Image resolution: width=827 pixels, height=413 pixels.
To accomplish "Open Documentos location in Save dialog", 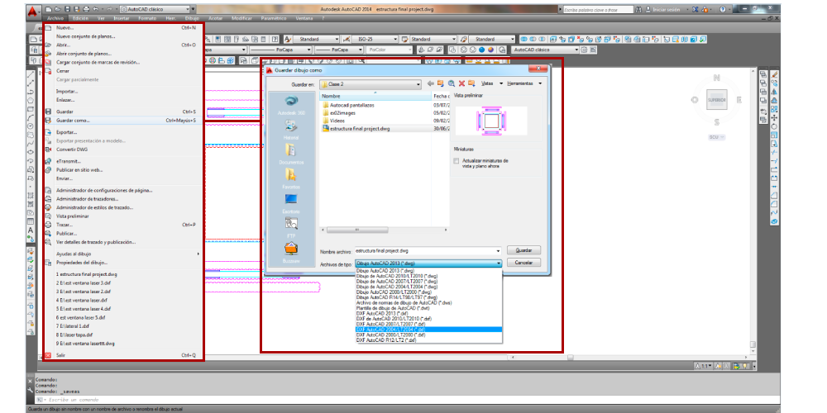I will [290, 154].
